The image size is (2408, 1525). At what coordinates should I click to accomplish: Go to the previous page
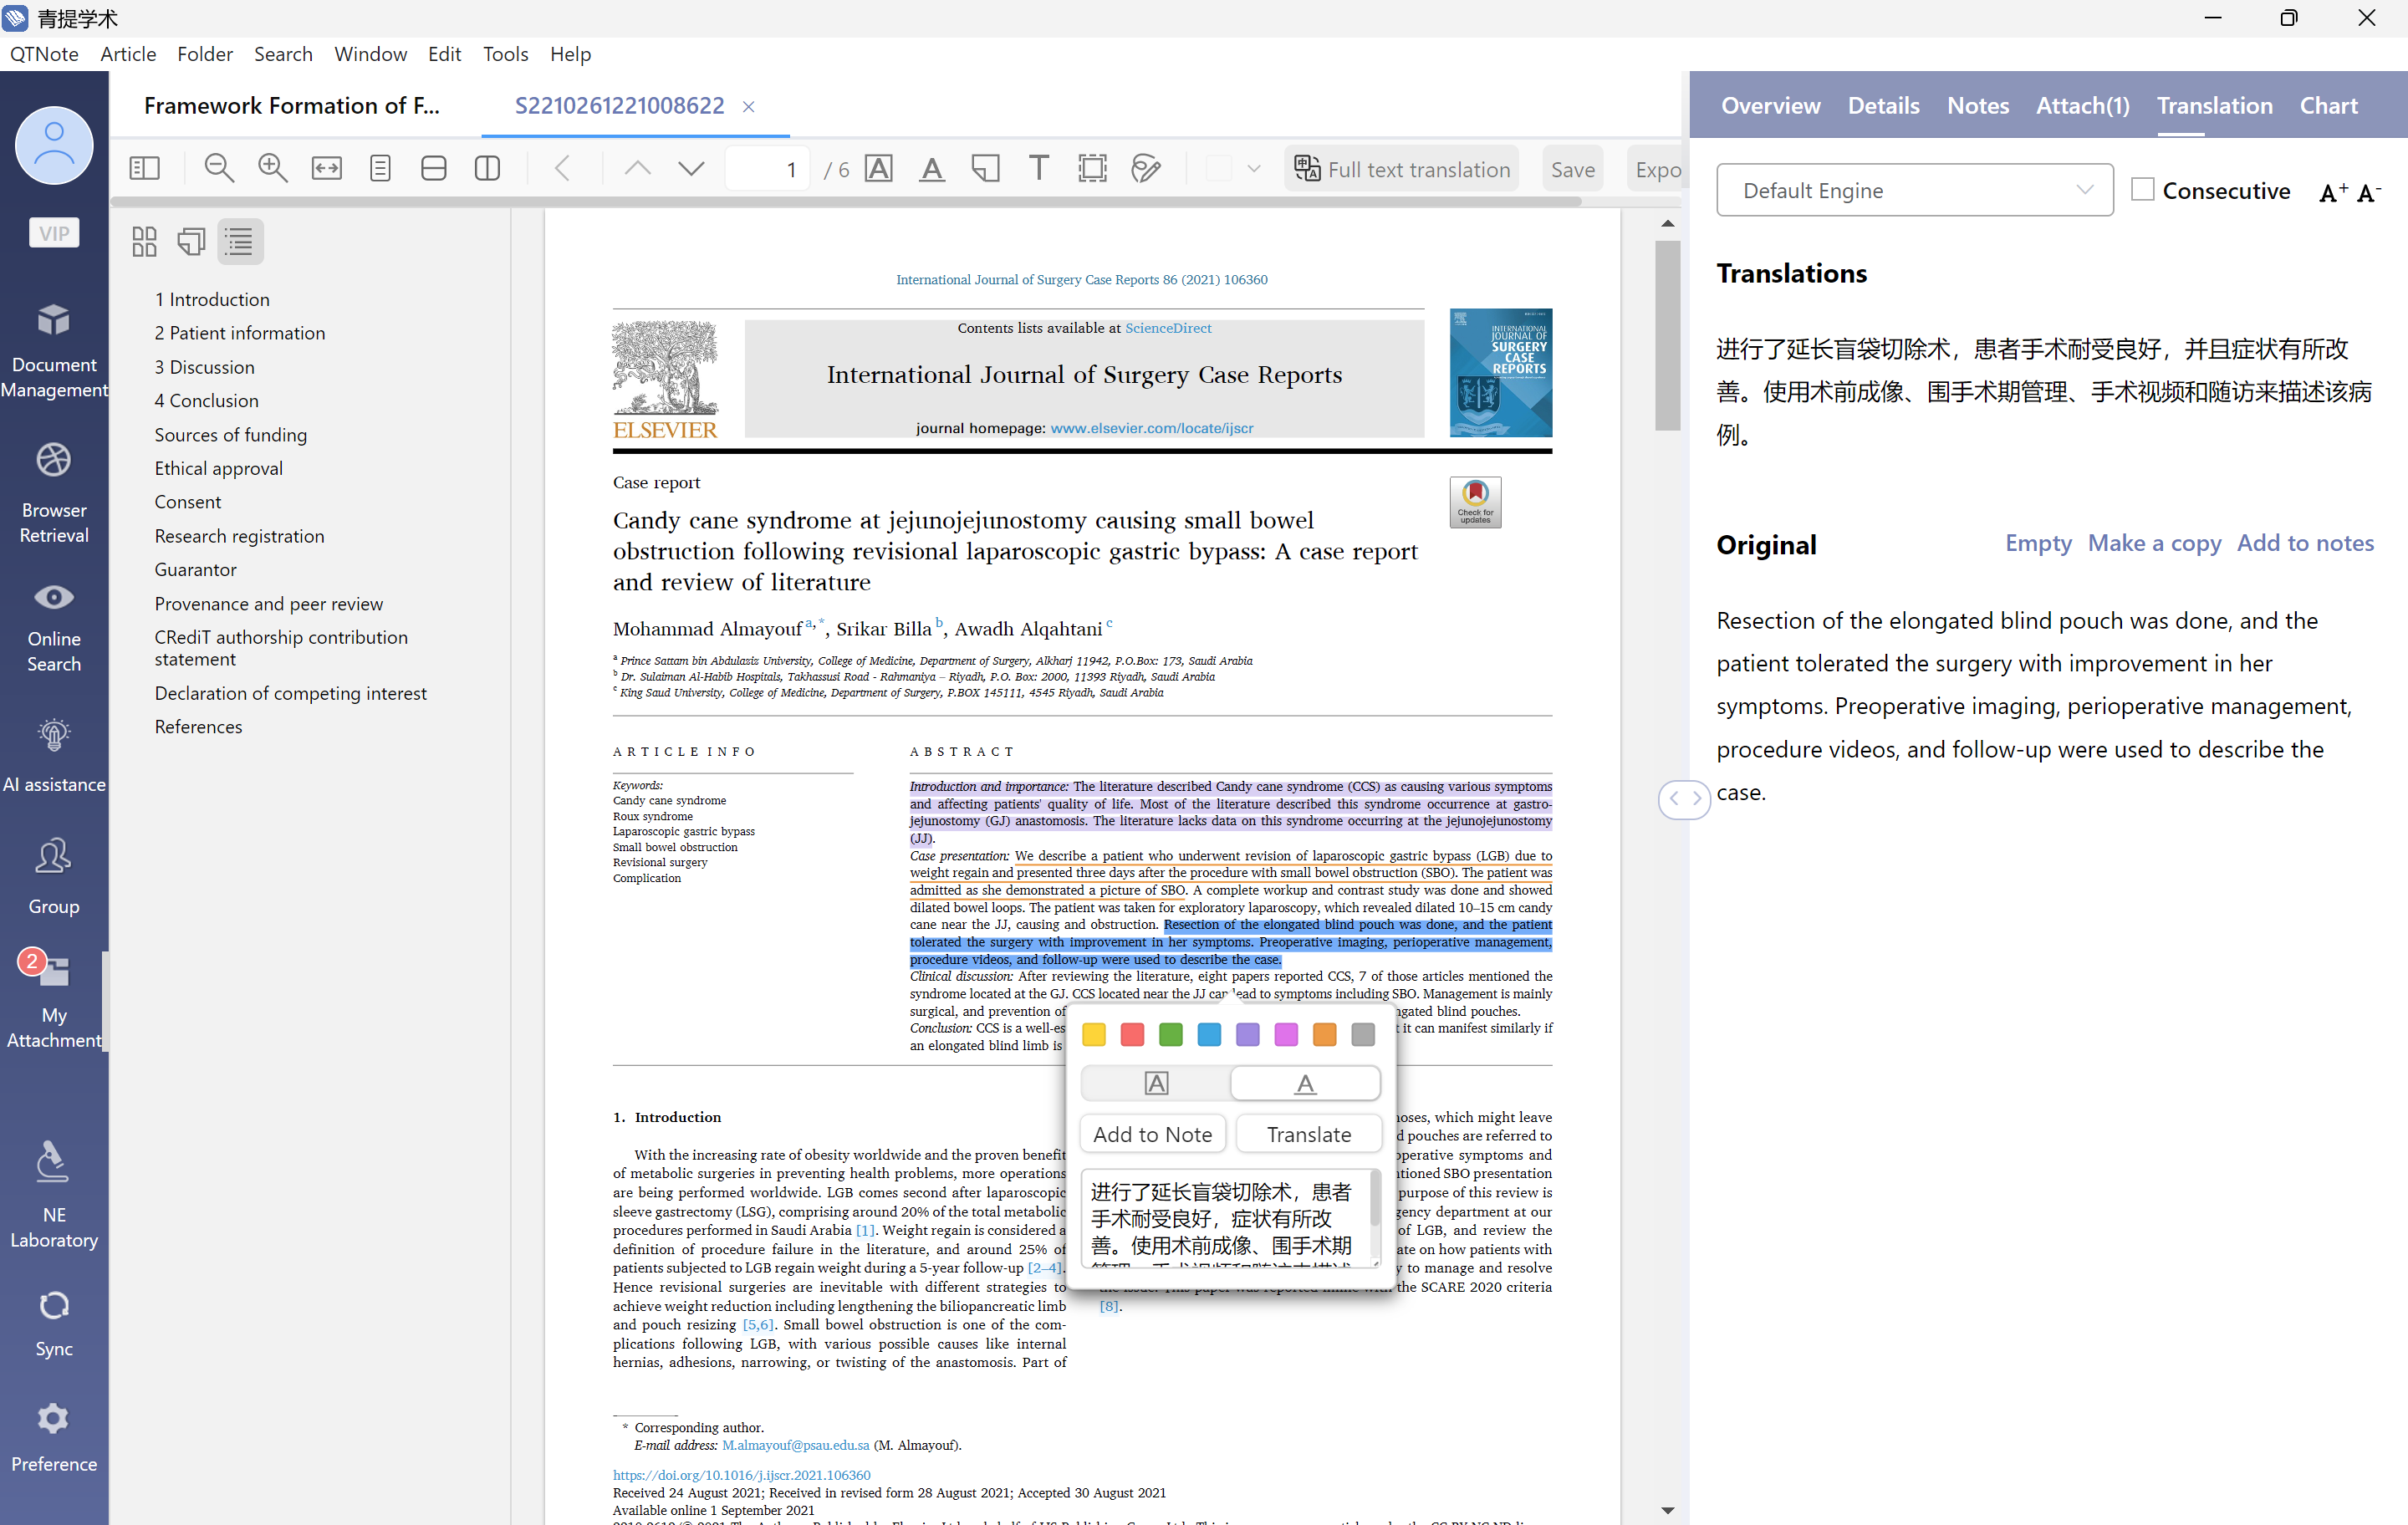637,169
